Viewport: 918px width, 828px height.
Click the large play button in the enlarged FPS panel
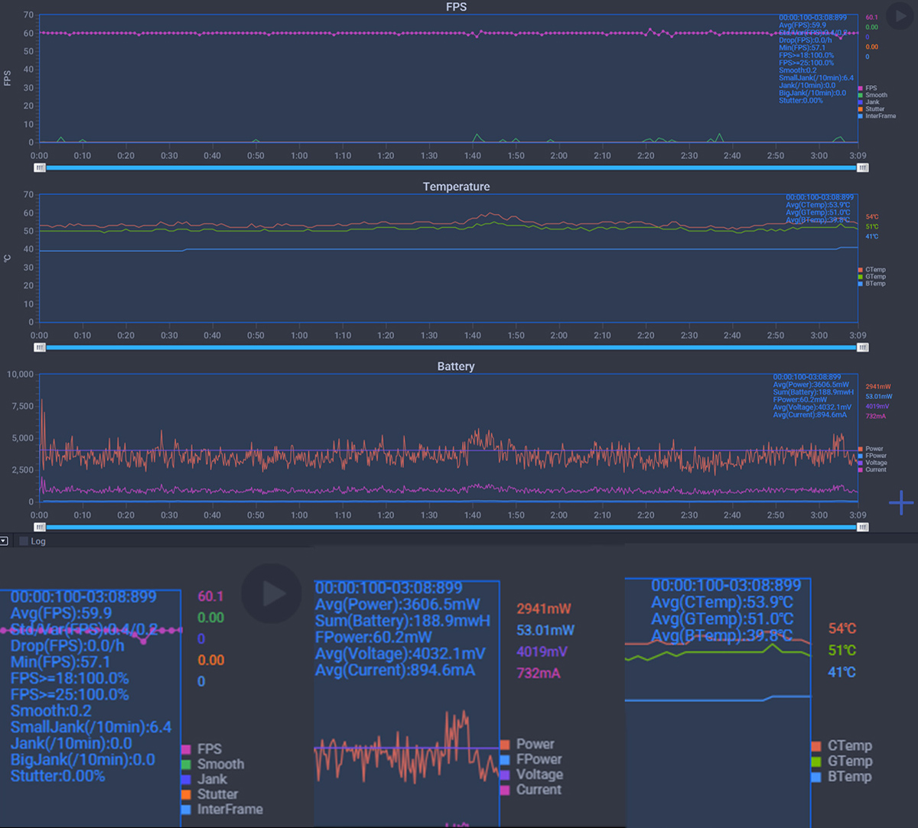click(271, 593)
